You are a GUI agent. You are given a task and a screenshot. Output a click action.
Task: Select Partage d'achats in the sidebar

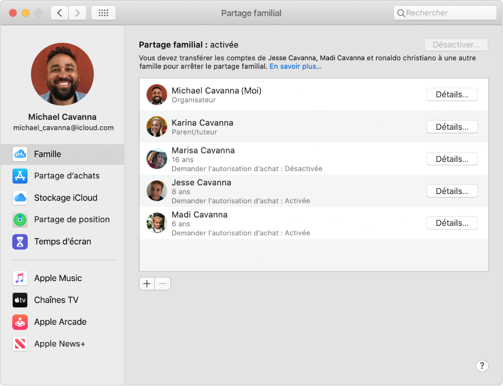pos(62,176)
